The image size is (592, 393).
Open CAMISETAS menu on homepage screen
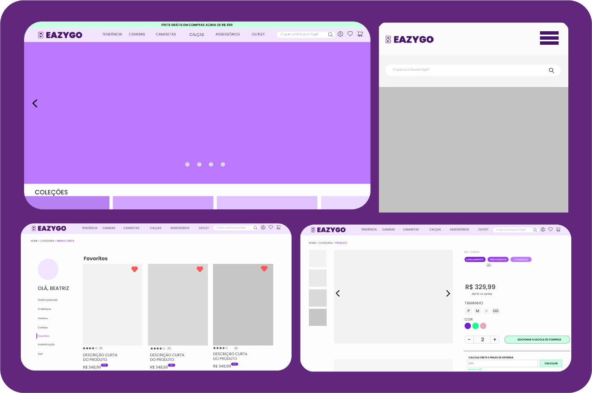166,35
